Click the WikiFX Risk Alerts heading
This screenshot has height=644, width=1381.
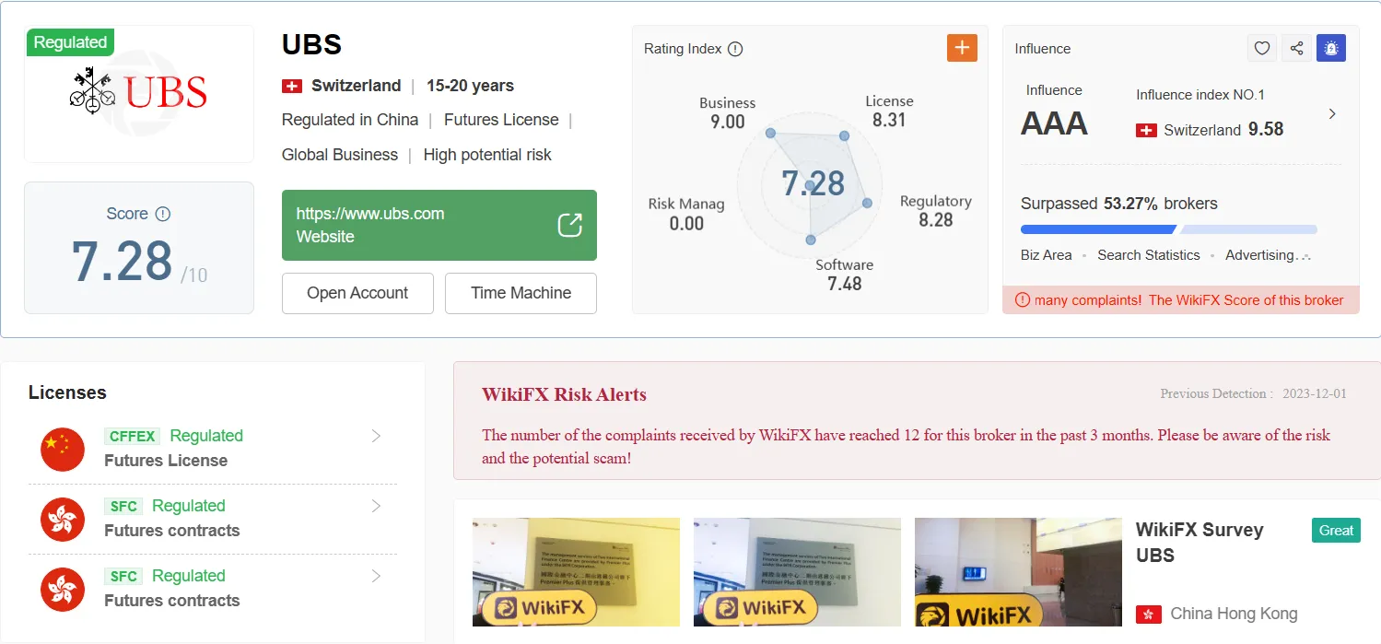[564, 394]
